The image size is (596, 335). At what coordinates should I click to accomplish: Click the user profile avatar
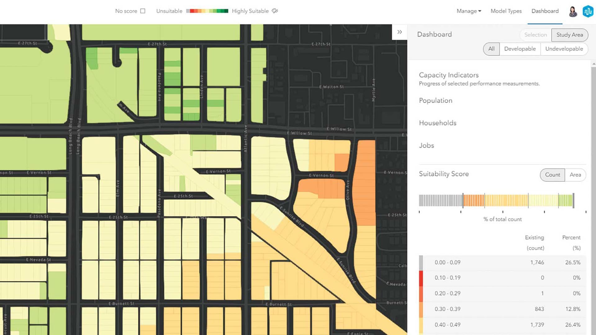pyautogui.click(x=573, y=11)
